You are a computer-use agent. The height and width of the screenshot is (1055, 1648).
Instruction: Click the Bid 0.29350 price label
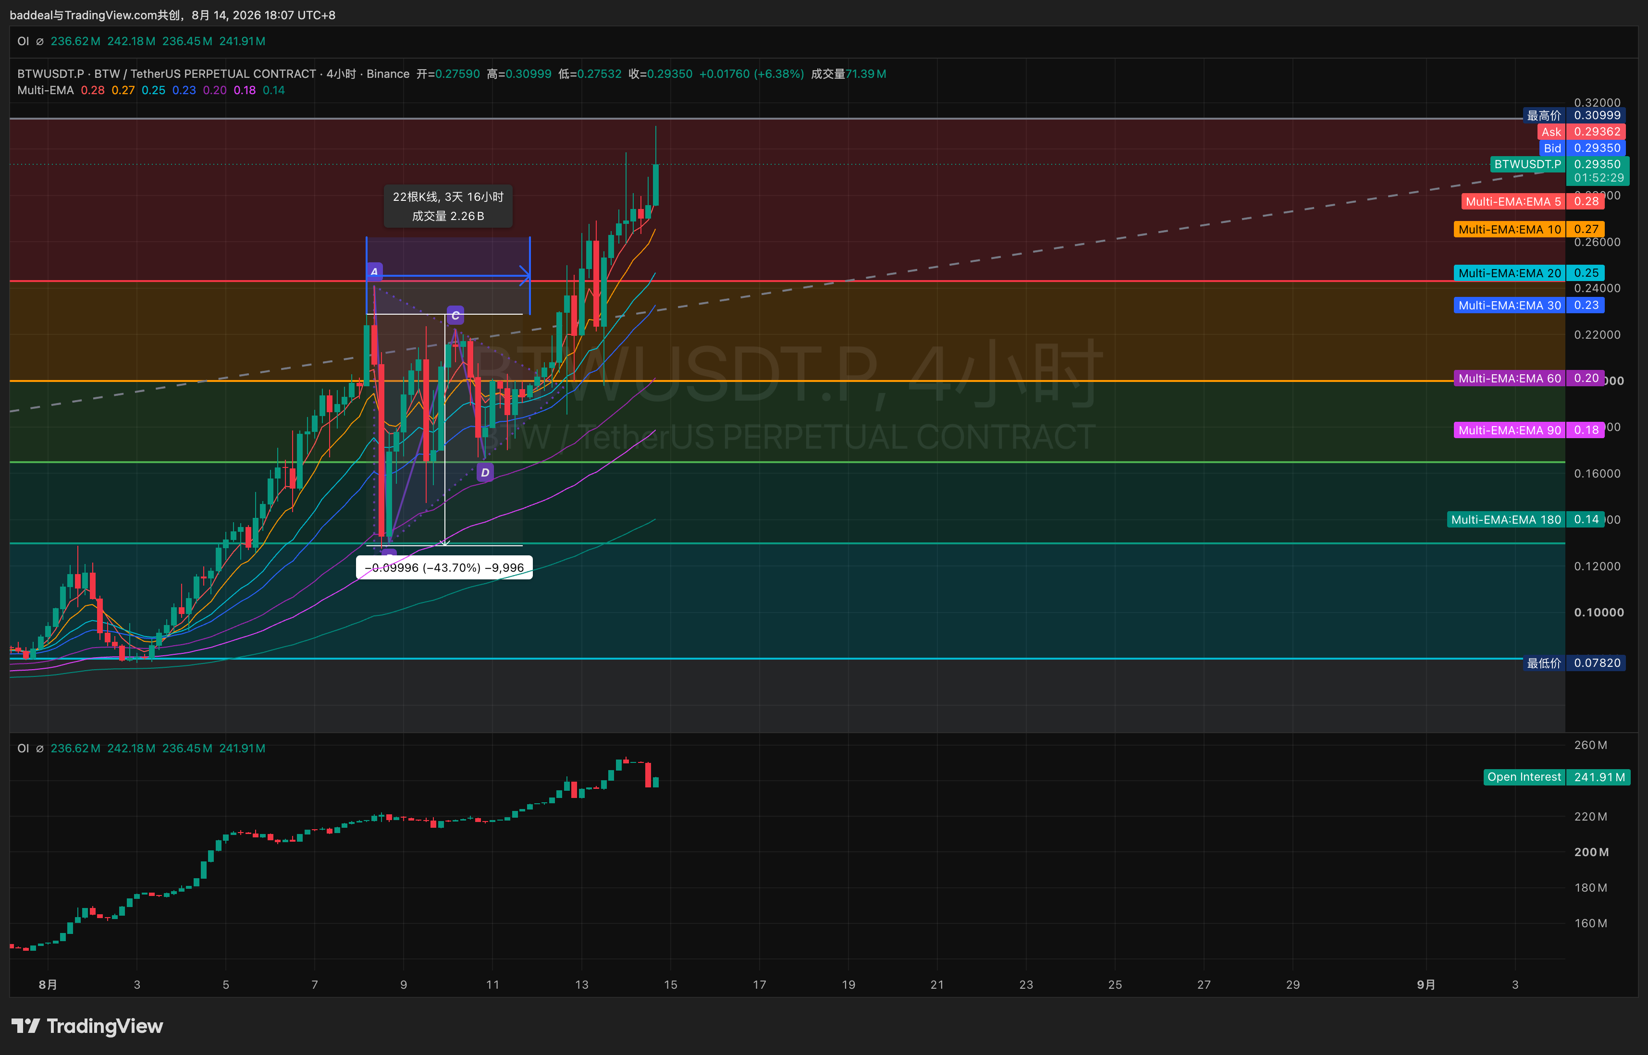click(x=1582, y=148)
